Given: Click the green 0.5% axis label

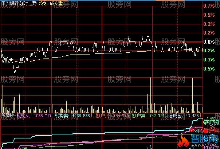Looking at the screenshot, I should click(209, 69).
